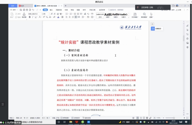192x125 pixels.
Task: Click the Windows taskbar search box
Action: [x=31, y=122]
